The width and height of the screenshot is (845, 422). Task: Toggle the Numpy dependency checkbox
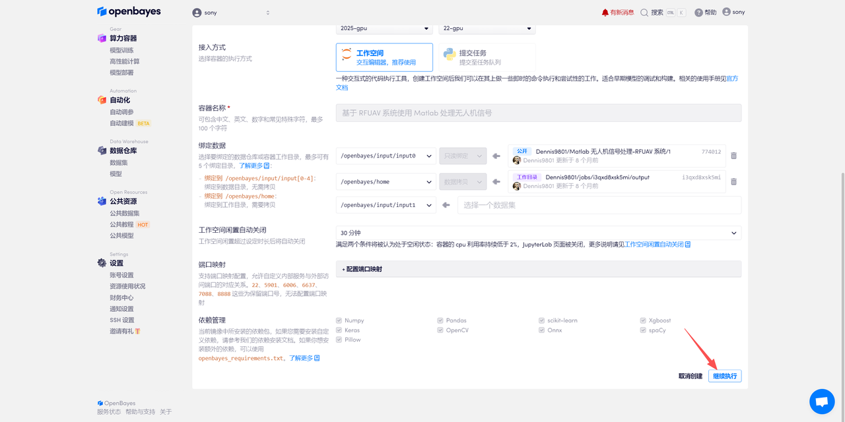click(339, 320)
